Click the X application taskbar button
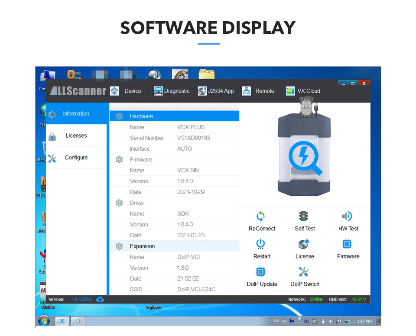416x336 pixels. [x=62, y=321]
